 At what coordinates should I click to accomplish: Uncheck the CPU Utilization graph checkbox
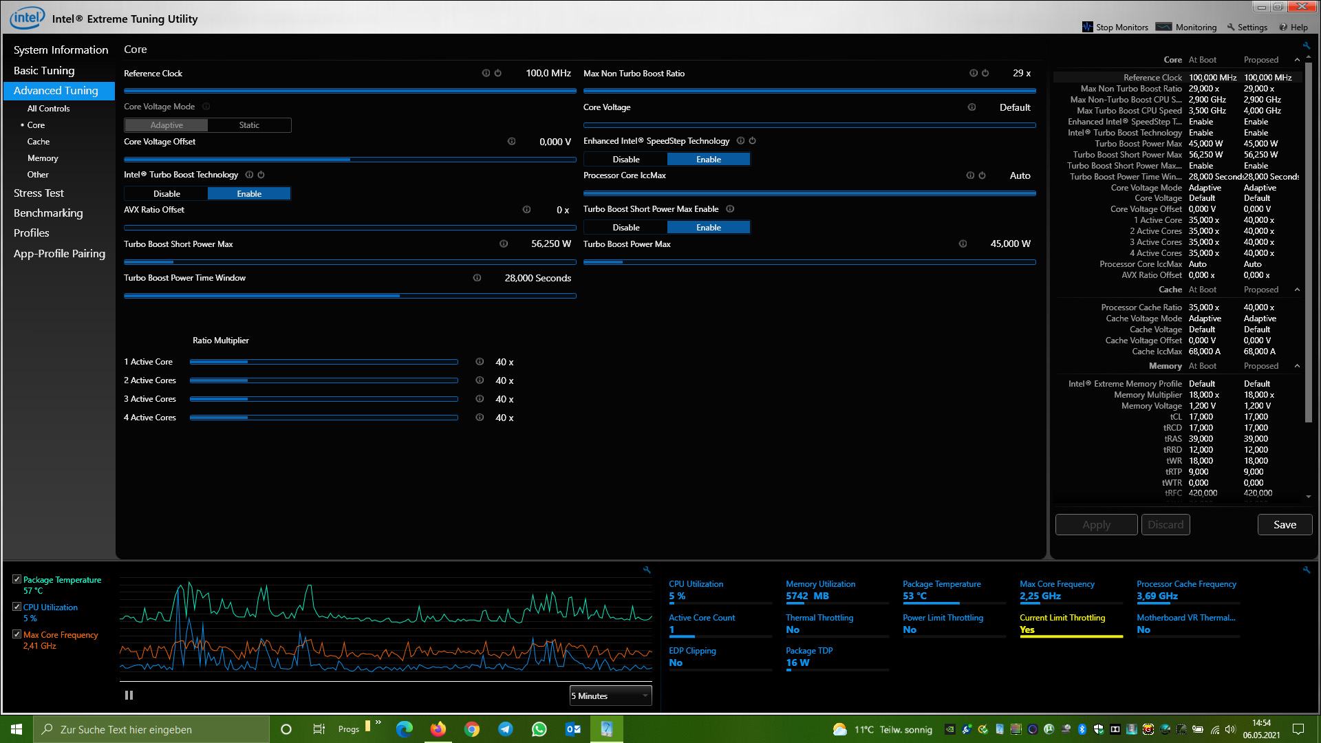[x=17, y=607]
